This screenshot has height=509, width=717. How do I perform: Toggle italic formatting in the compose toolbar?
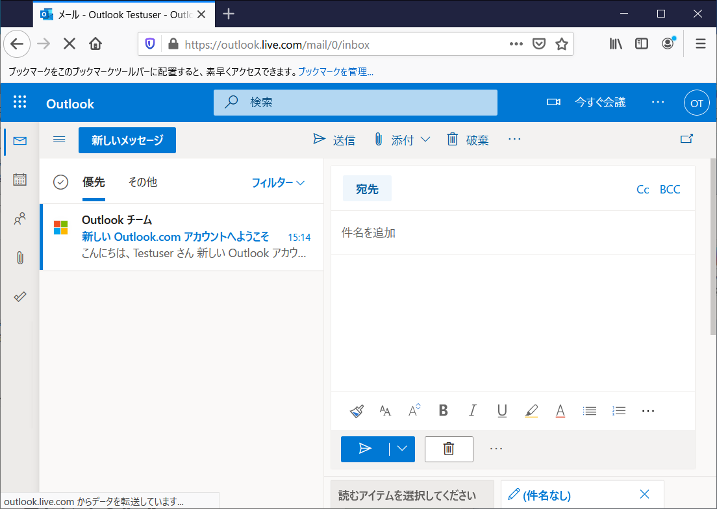(472, 410)
